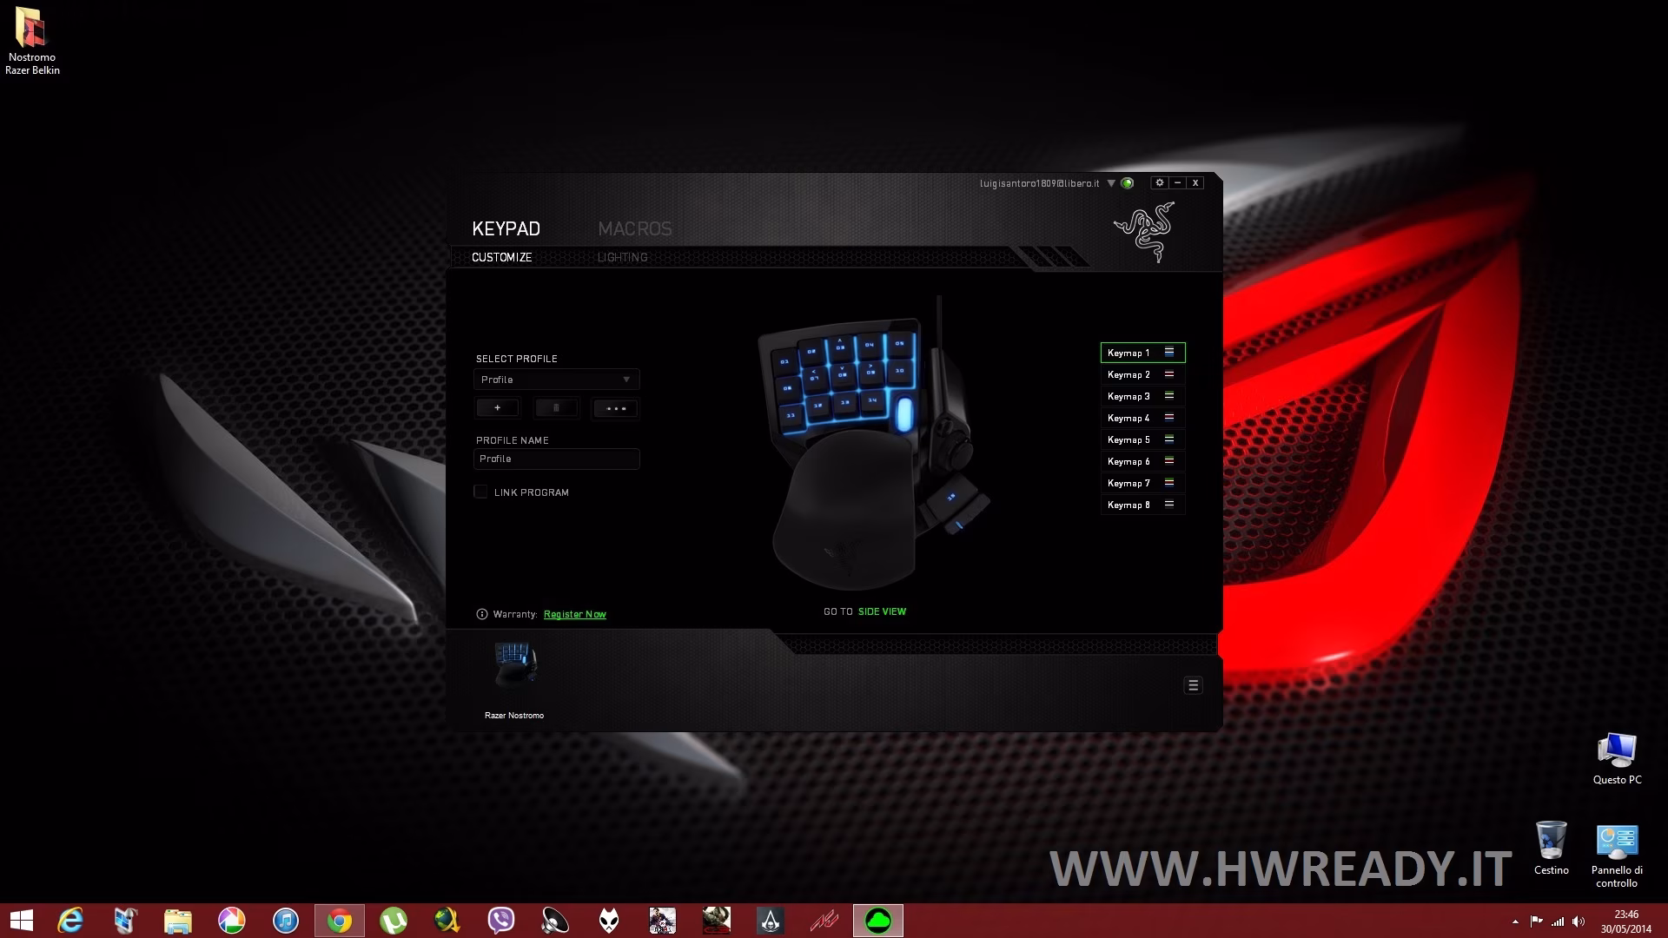Viewport: 1668px width, 938px height.
Task: Open the device list menu icon
Action: click(1193, 685)
